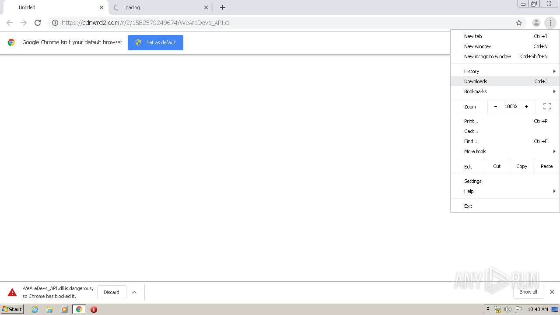
Task: Click the Google Chrome logo in infobar
Action: pyautogui.click(x=11, y=42)
